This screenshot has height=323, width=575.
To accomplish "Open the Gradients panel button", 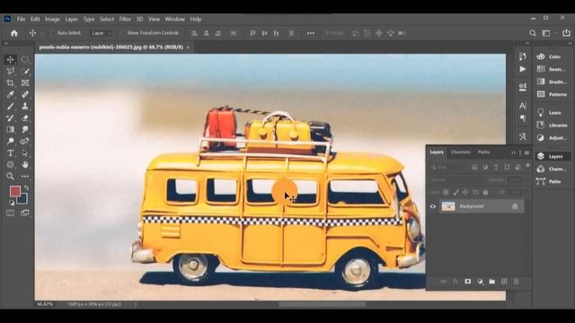I will [x=552, y=82].
